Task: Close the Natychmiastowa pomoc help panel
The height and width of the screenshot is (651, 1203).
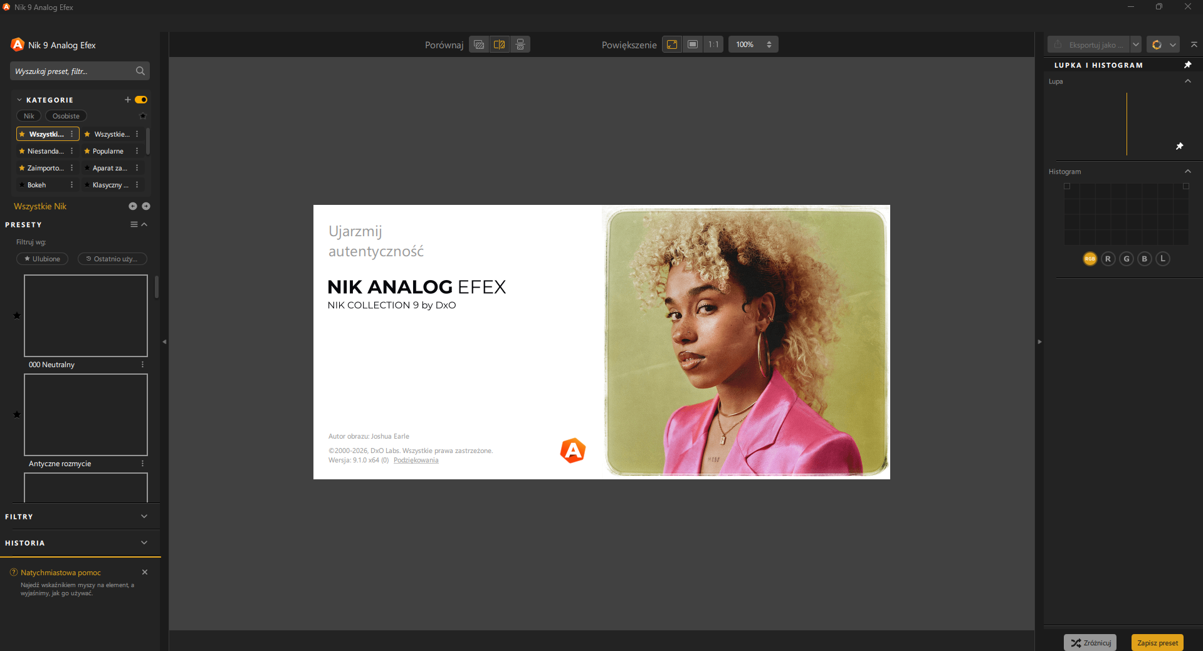Action: [145, 572]
